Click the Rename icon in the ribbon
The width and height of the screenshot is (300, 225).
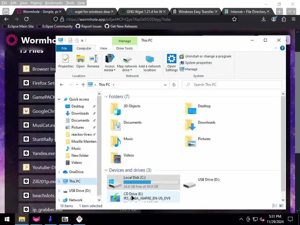click(x=93, y=61)
